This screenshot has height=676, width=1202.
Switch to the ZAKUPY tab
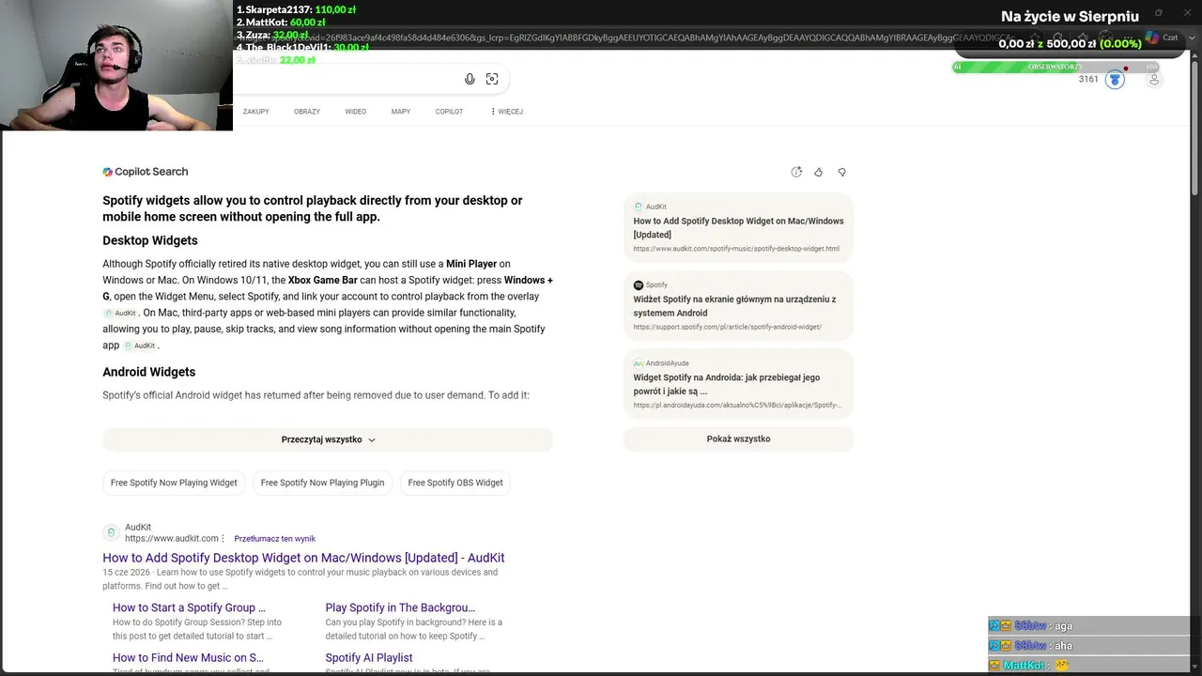[256, 112]
